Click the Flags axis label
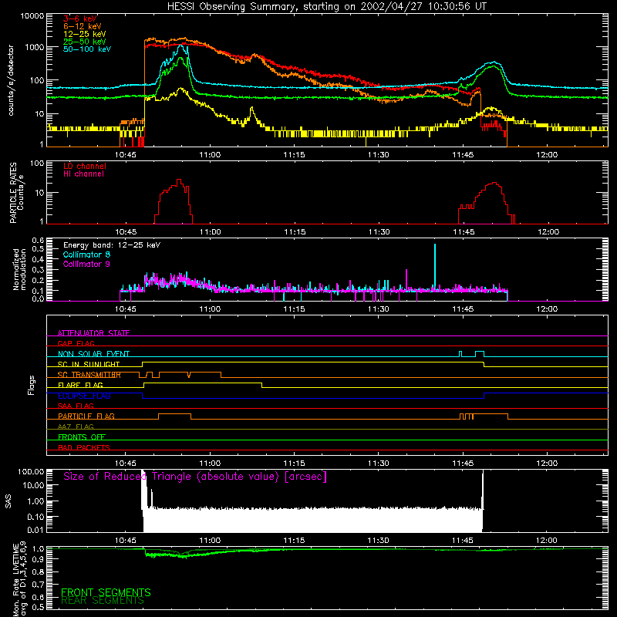This screenshot has width=617, height=617. pyautogui.click(x=32, y=385)
